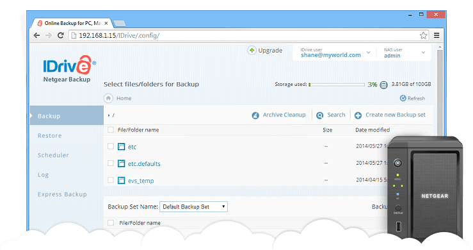Bookmark the page with star icon

point(423,35)
